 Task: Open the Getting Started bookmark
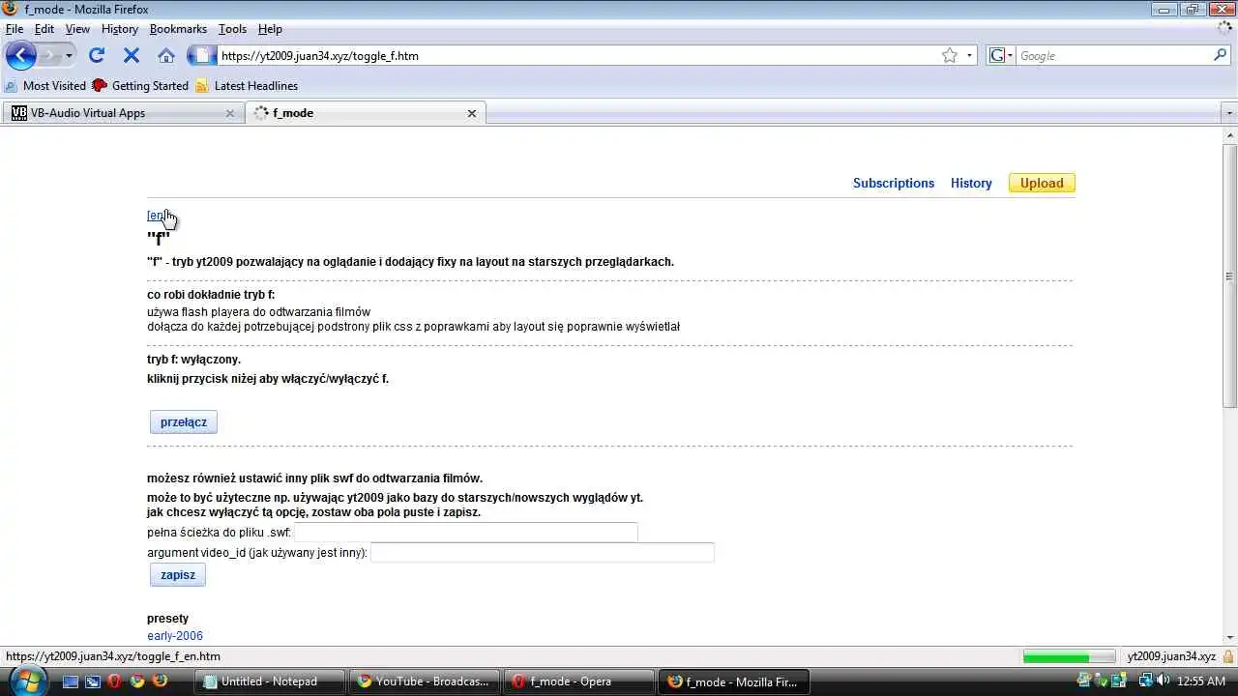140,85
